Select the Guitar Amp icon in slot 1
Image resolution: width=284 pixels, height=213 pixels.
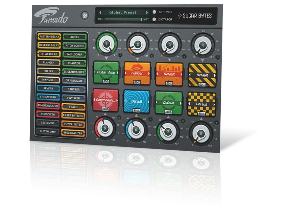pos(107,71)
